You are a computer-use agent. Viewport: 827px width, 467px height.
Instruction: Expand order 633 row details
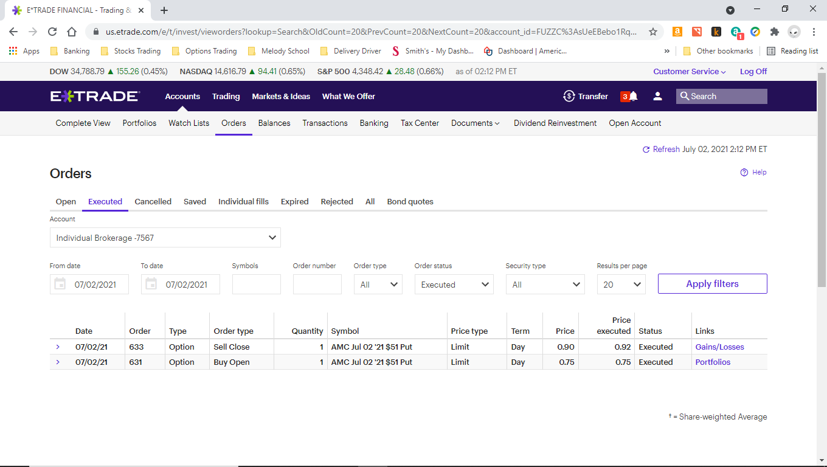coord(58,347)
